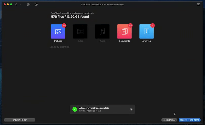This screenshot has height=125, width=205.
Task: Click the green checkmark status icon
Action: pos(75,109)
